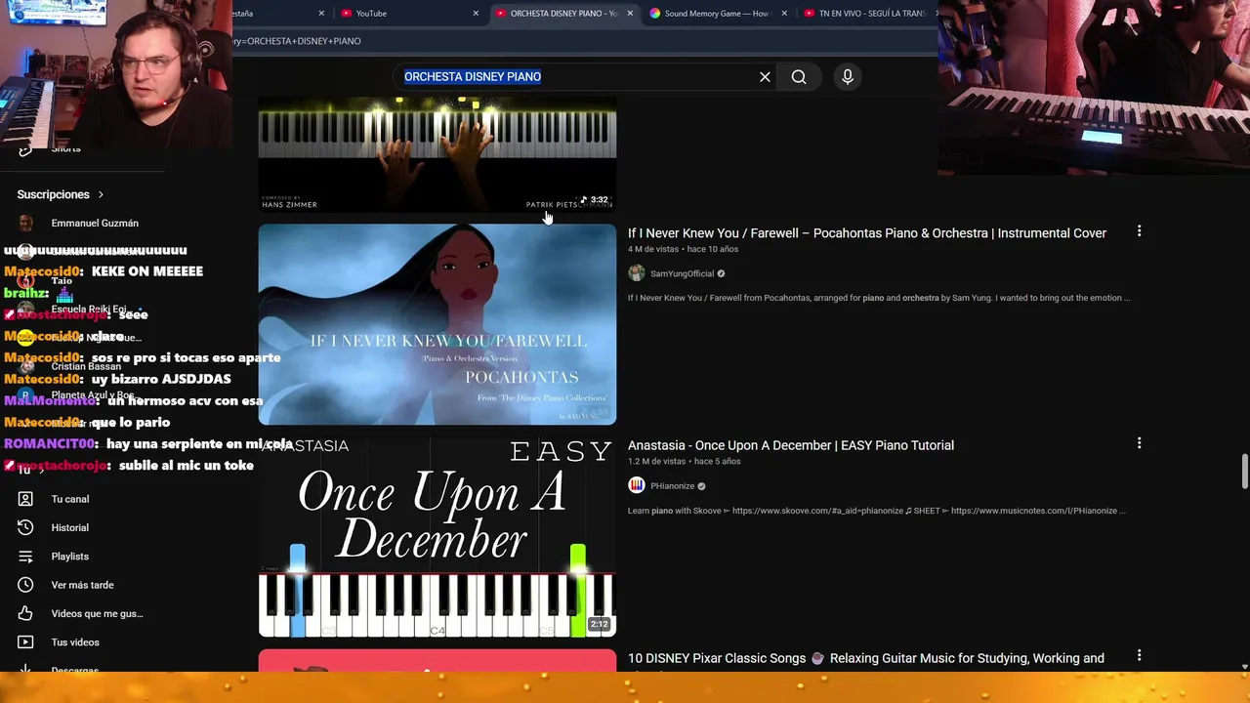Click the If I Never Knew You video title
The width and height of the screenshot is (1250, 703).
tap(867, 233)
